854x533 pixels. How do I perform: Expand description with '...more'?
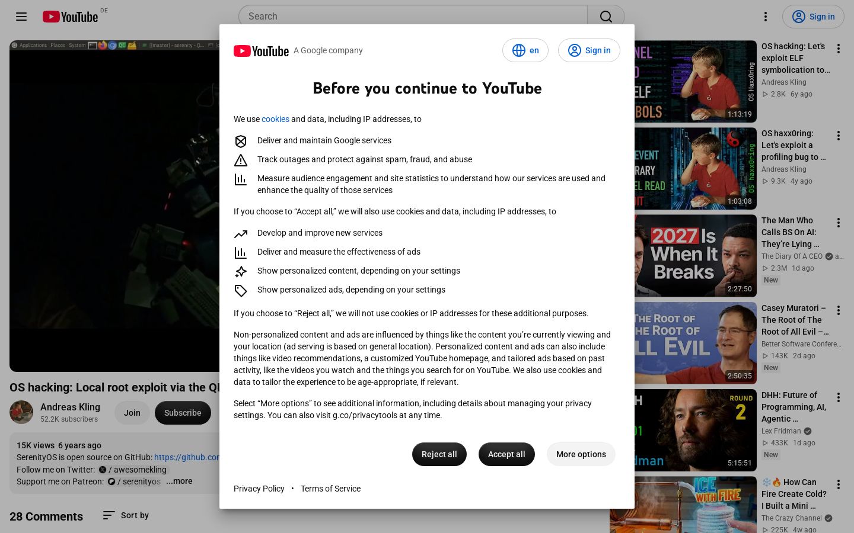coord(179,481)
